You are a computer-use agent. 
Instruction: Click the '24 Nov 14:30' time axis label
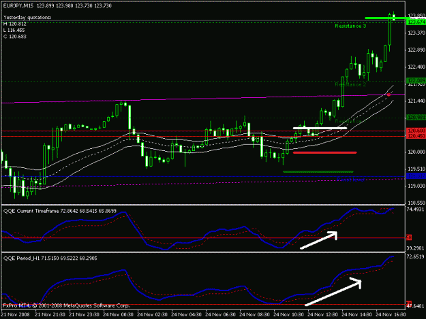(356, 315)
